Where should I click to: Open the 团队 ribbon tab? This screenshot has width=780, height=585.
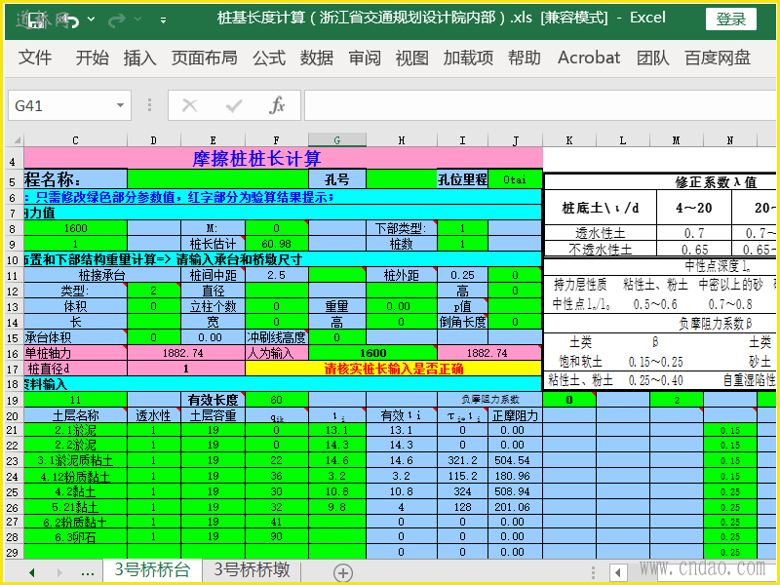point(652,58)
